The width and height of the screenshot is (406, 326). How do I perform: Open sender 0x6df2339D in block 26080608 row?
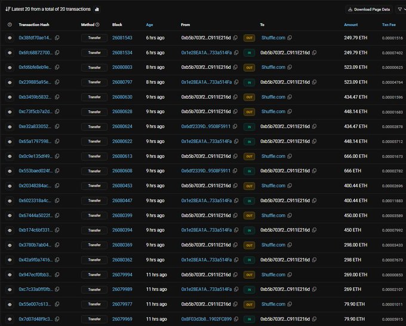tap(205, 170)
